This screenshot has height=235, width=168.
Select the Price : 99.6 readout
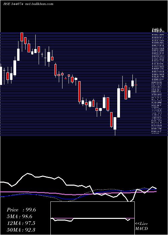21,210
